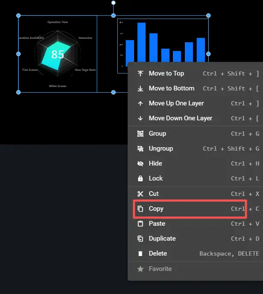Click the Favorite star menu item

(x=160, y=269)
